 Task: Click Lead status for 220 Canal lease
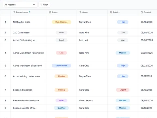pos(61,32)
